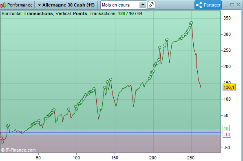Viewport: 243px width, 161px height.
Task: Click the -50 vertical axis label
Action: (x=226, y=148)
